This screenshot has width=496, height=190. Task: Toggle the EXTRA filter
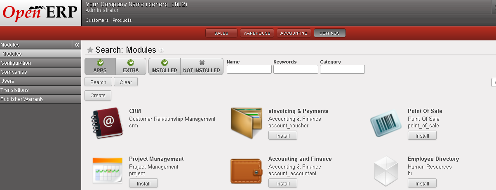coord(131,66)
